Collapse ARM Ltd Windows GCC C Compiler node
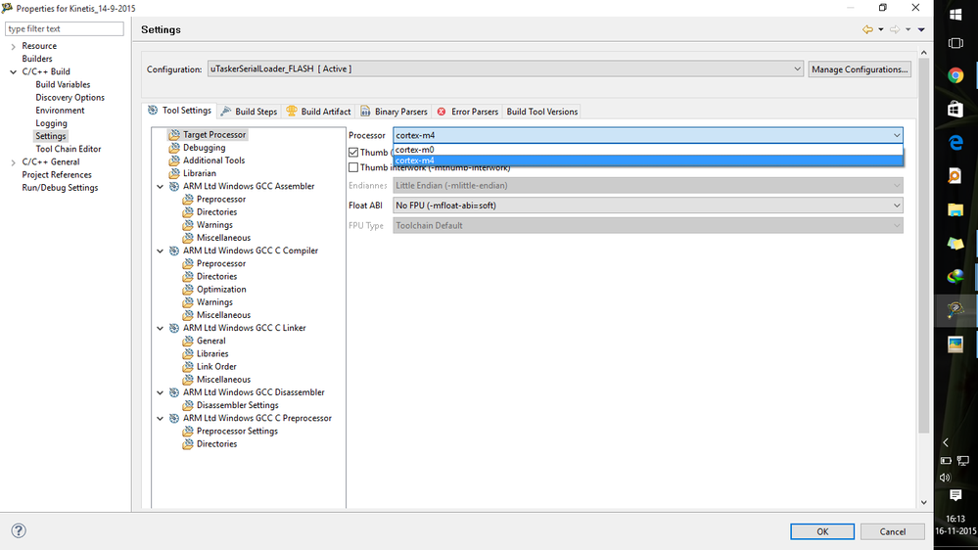The image size is (978, 550). 161,251
